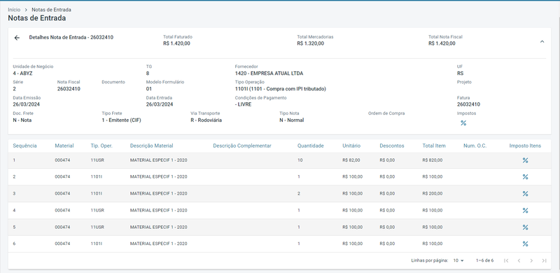Click Via Transporte value R - Rodoviária
Image resolution: width=560 pixels, height=273 pixels.
(206, 120)
